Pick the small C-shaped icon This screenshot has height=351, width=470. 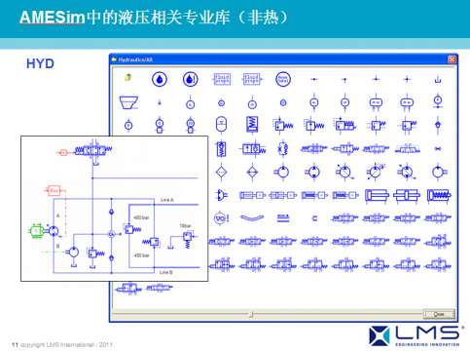click(x=314, y=218)
